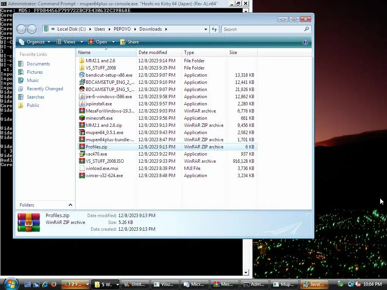Click the MM2.1 and 2.6 folder icon

(x=82, y=61)
